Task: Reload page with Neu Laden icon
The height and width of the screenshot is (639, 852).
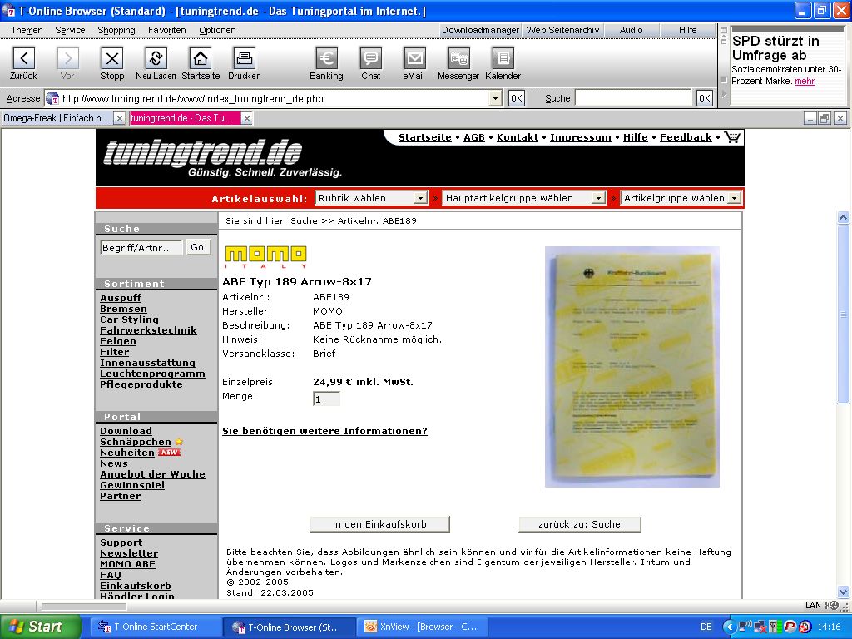Action: [x=156, y=58]
